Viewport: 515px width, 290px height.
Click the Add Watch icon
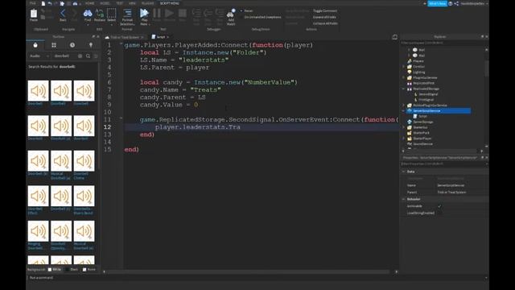231,14
